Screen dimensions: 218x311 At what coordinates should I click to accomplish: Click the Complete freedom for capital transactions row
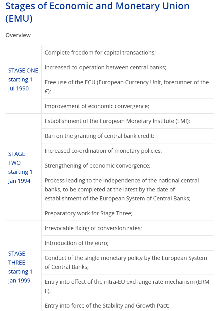click(x=100, y=53)
